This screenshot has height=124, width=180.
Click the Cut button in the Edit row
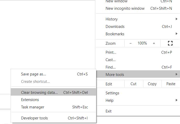pos(133,84)
